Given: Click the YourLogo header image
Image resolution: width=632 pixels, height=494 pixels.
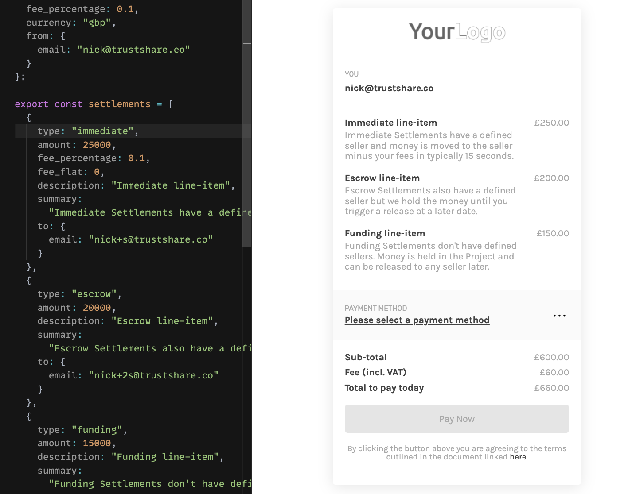Looking at the screenshot, I should 457,32.
